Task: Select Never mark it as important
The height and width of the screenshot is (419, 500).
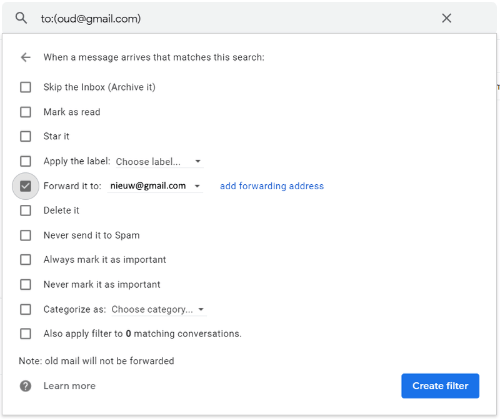Action: coord(26,285)
